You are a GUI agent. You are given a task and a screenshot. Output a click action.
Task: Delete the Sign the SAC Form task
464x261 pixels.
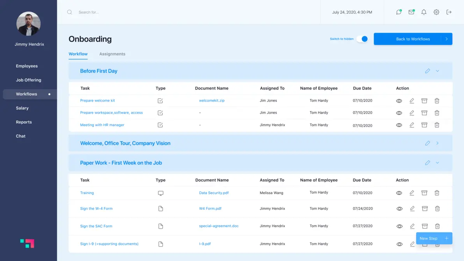click(438, 226)
